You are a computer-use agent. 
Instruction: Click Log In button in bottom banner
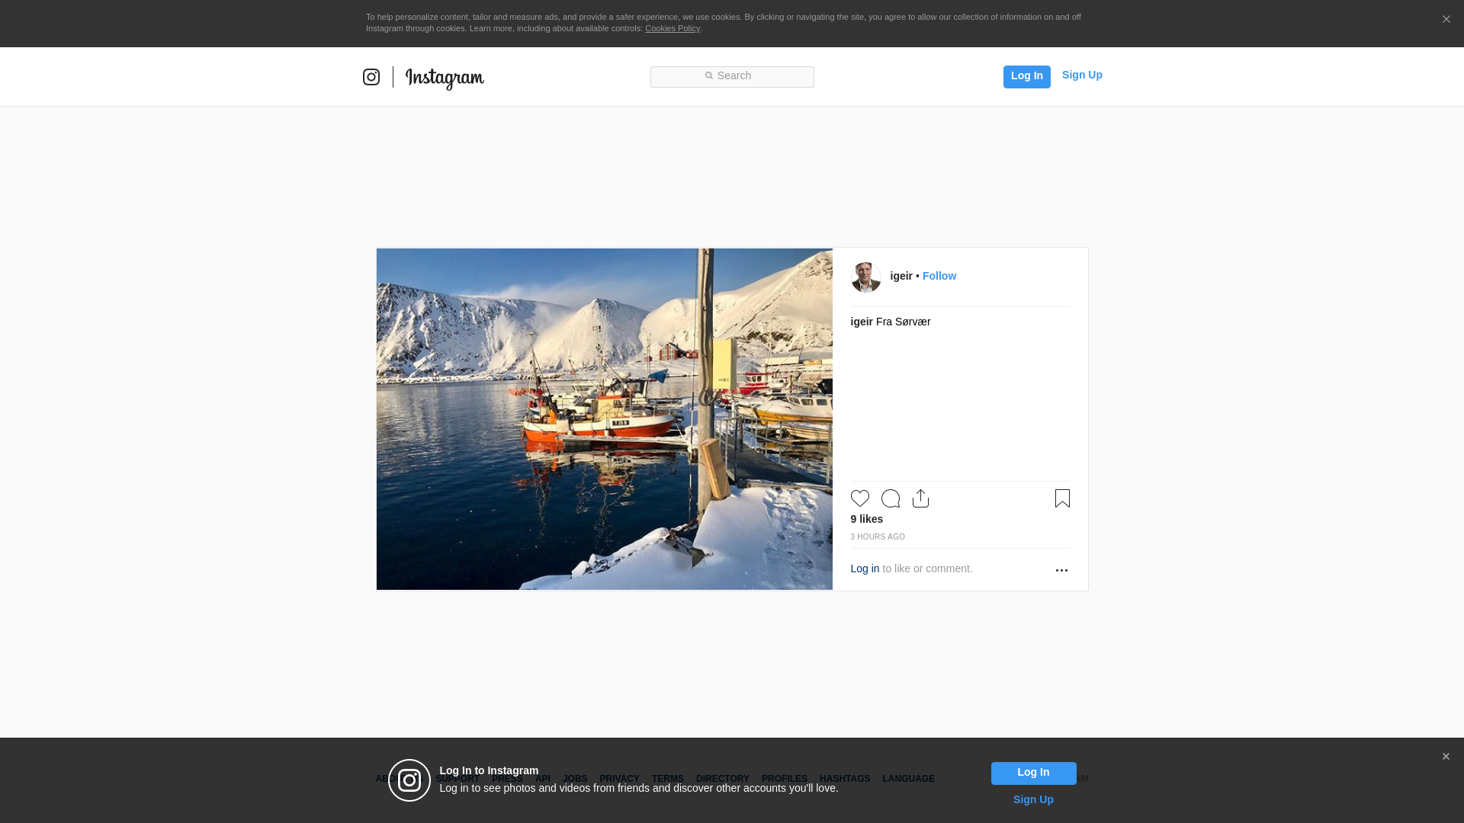tap(1033, 773)
